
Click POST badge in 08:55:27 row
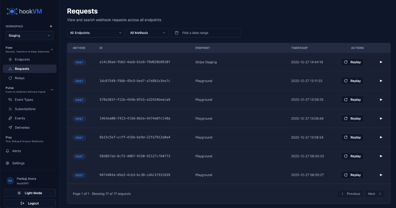79,175
